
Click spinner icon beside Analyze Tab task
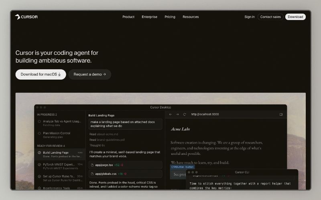click(x=39, y=121)
